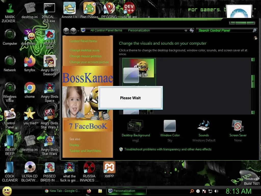The width and height of the screenshot is (261, 196).
Task: Open the recent pages dropdown arrow
Action: tap(78, 31)
